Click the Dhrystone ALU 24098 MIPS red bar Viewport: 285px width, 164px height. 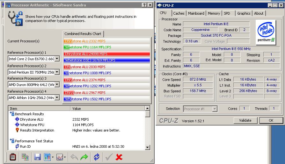click(x=106, y=54)
